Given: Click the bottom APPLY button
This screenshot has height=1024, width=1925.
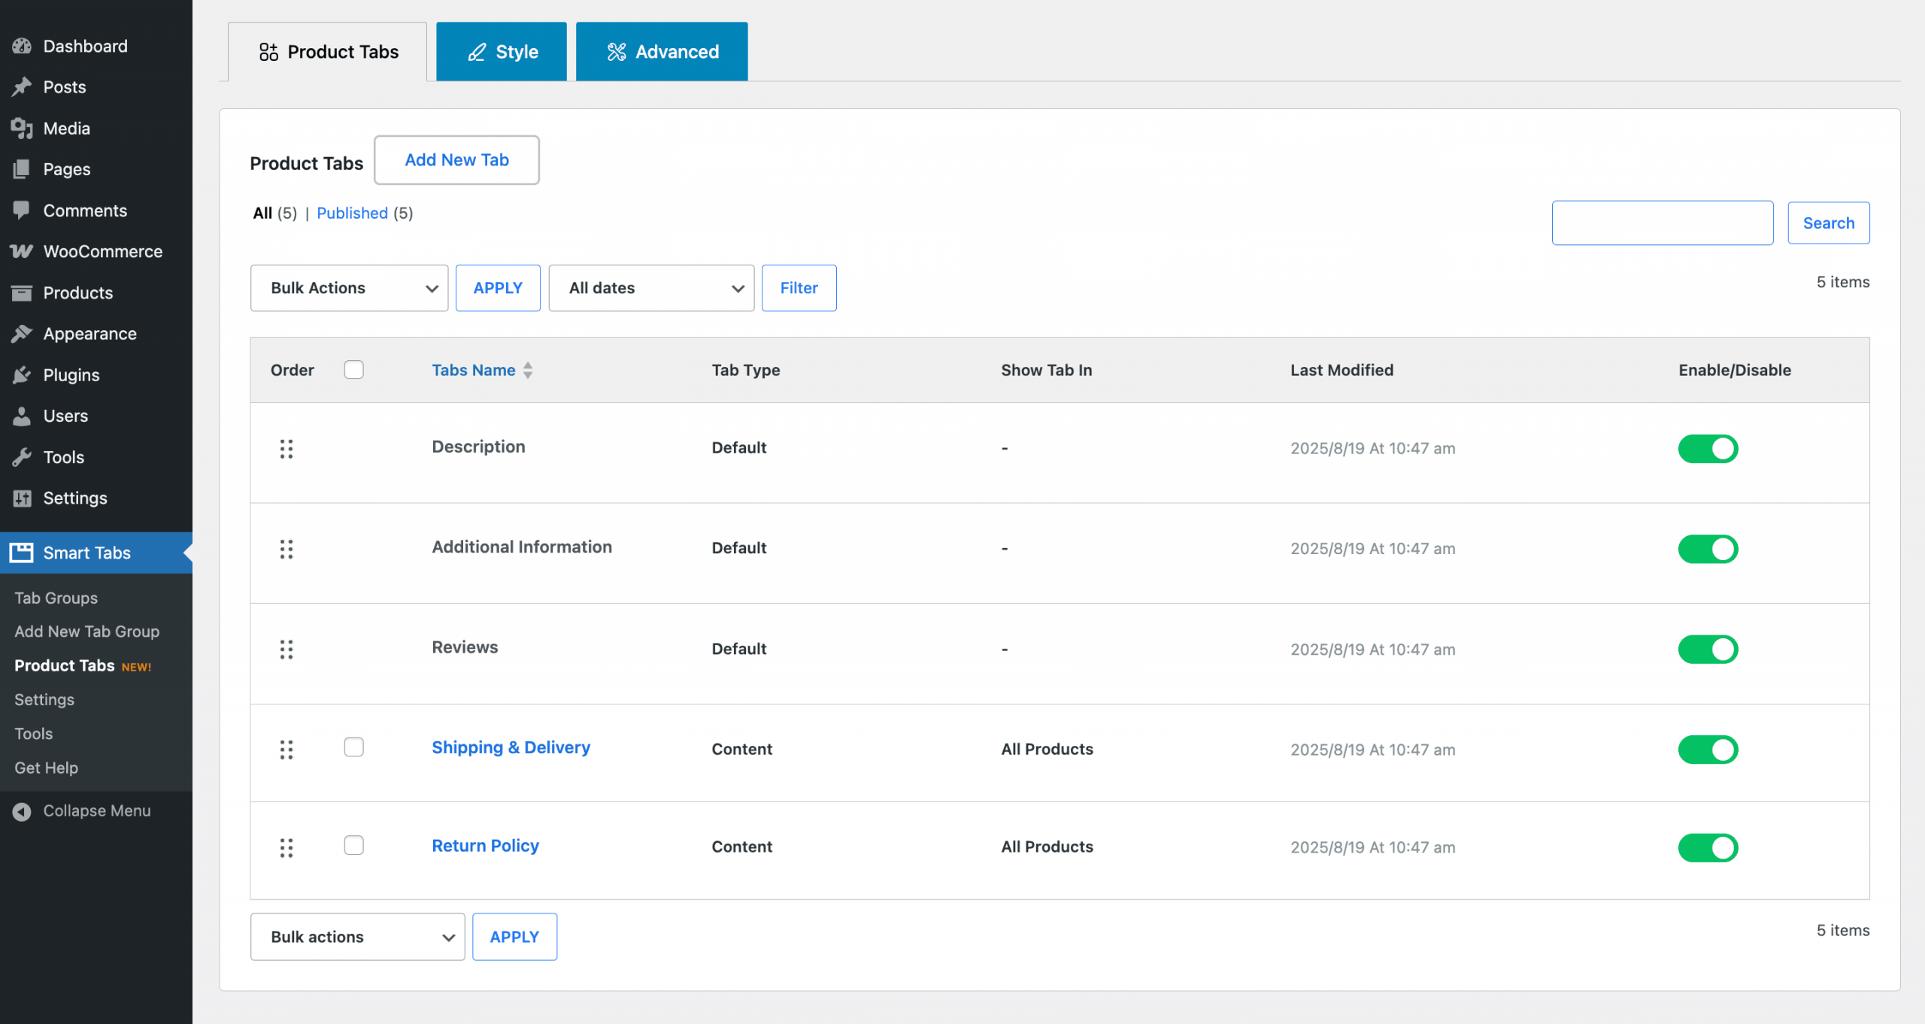Looking at the screenshot, I should tap(514, 937).
